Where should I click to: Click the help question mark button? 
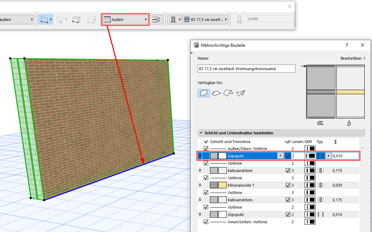347,45
